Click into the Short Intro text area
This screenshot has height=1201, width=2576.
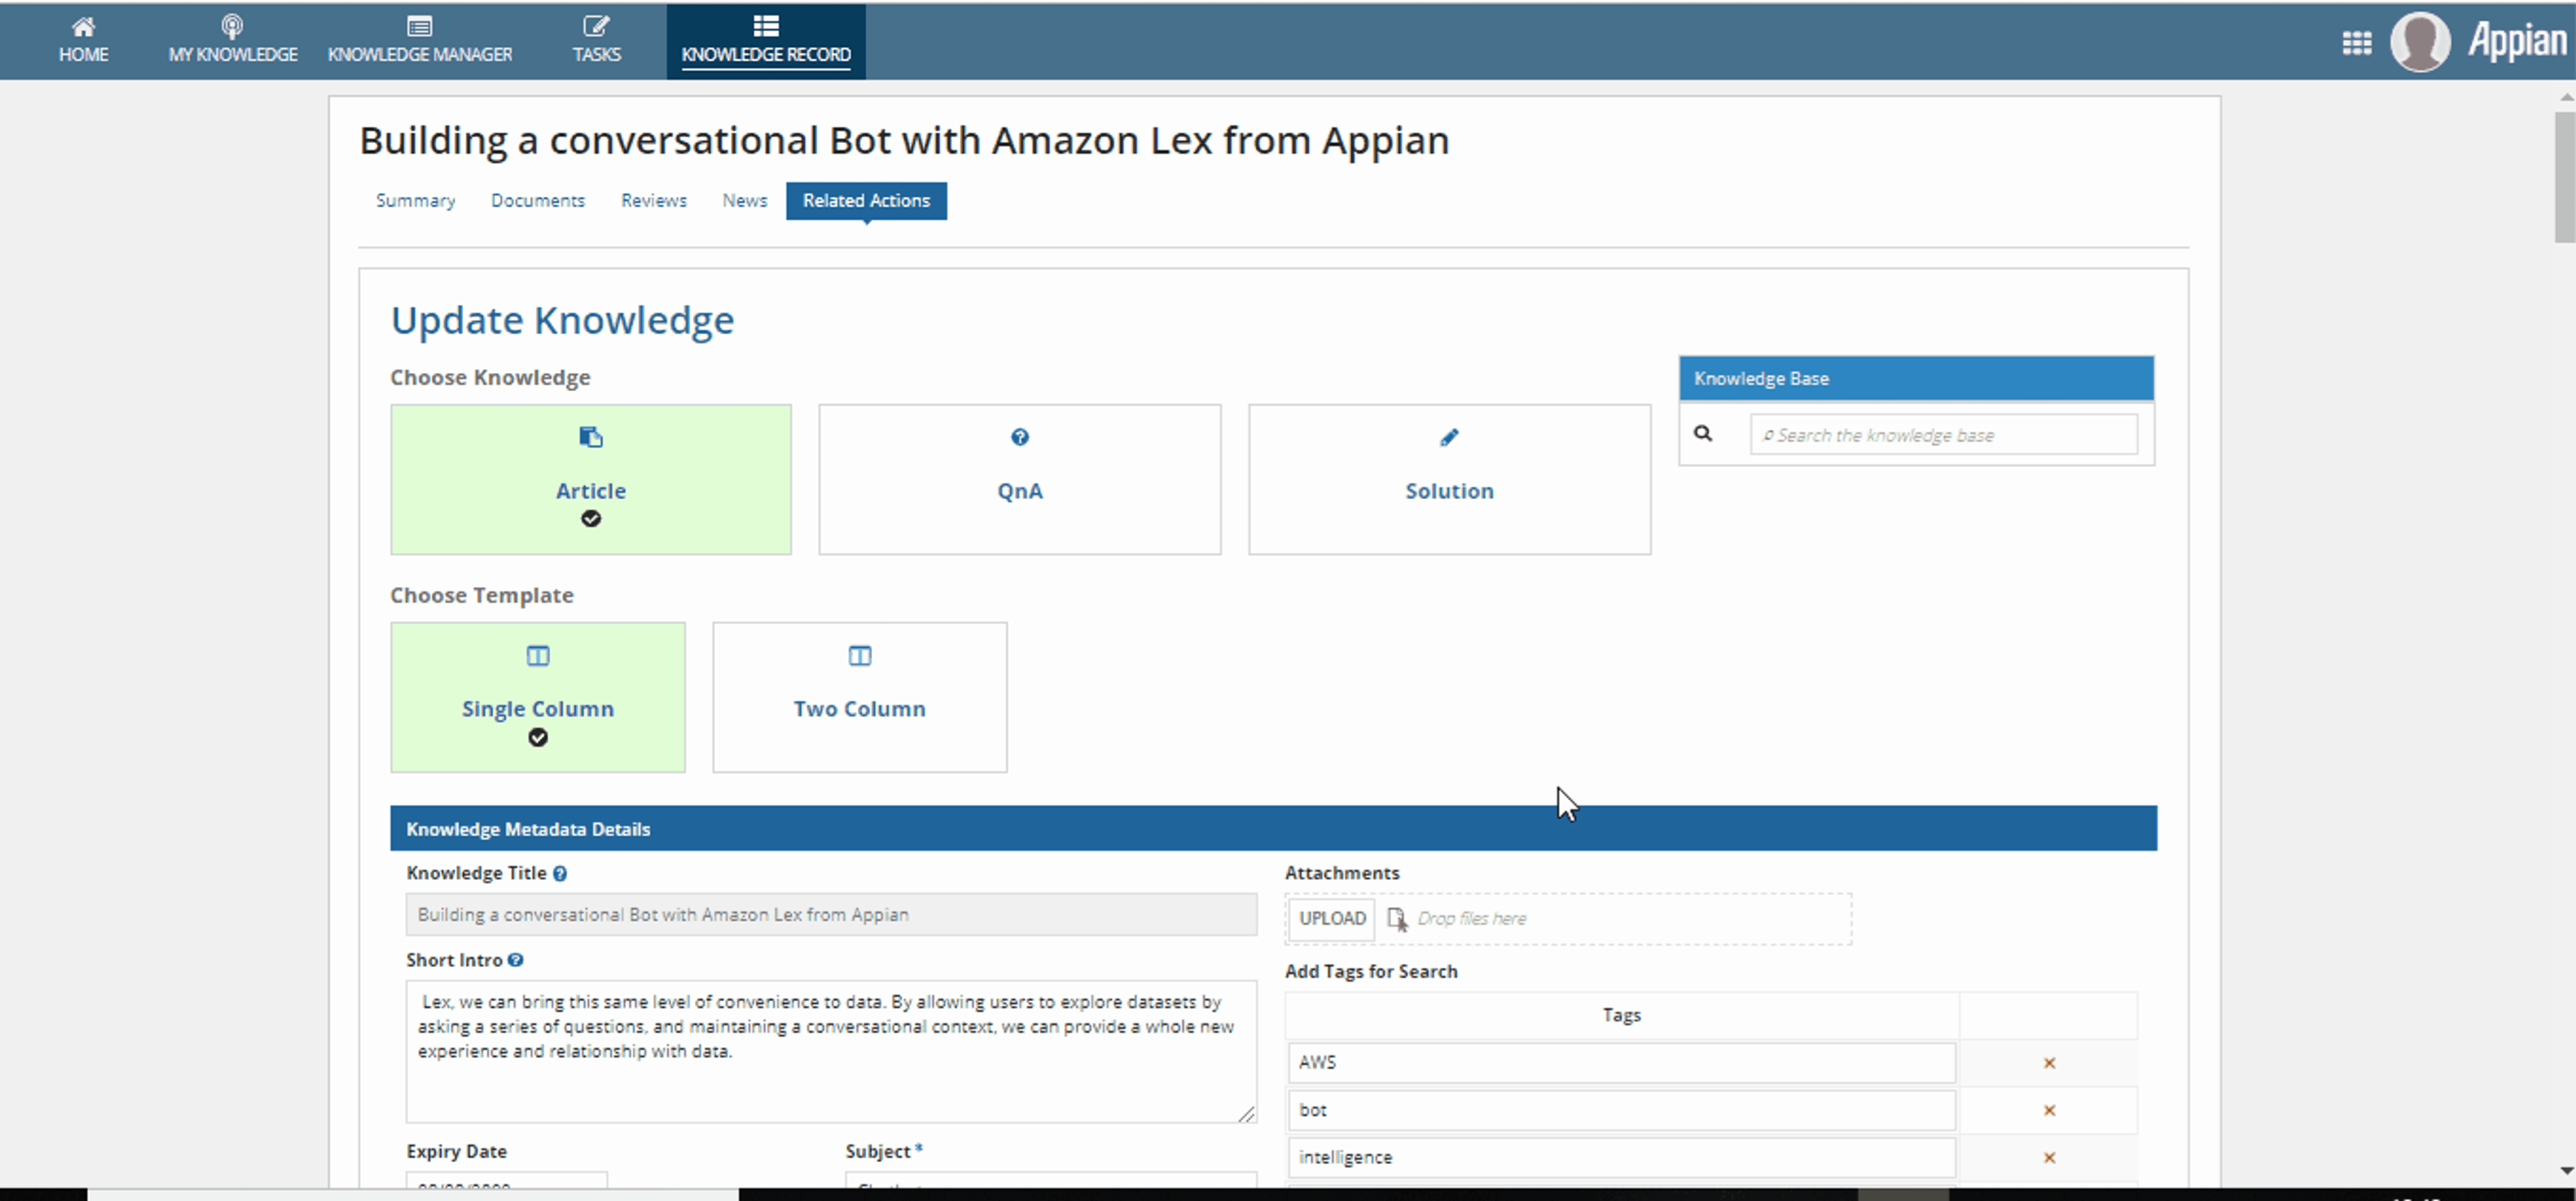(x=831, y=1051)
